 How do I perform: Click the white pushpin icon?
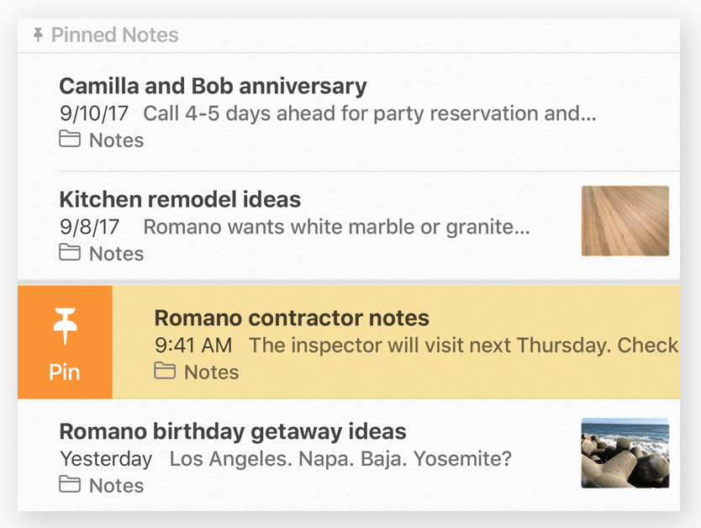[65, 326]
